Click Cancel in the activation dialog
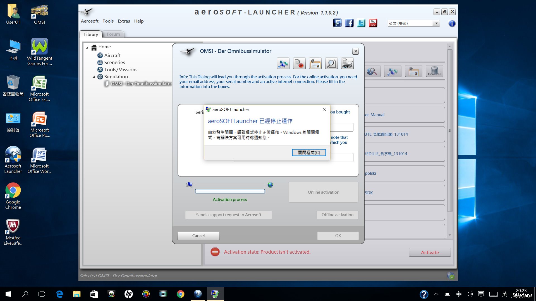Viewport: 536px width, 301px height. point(198,236)
